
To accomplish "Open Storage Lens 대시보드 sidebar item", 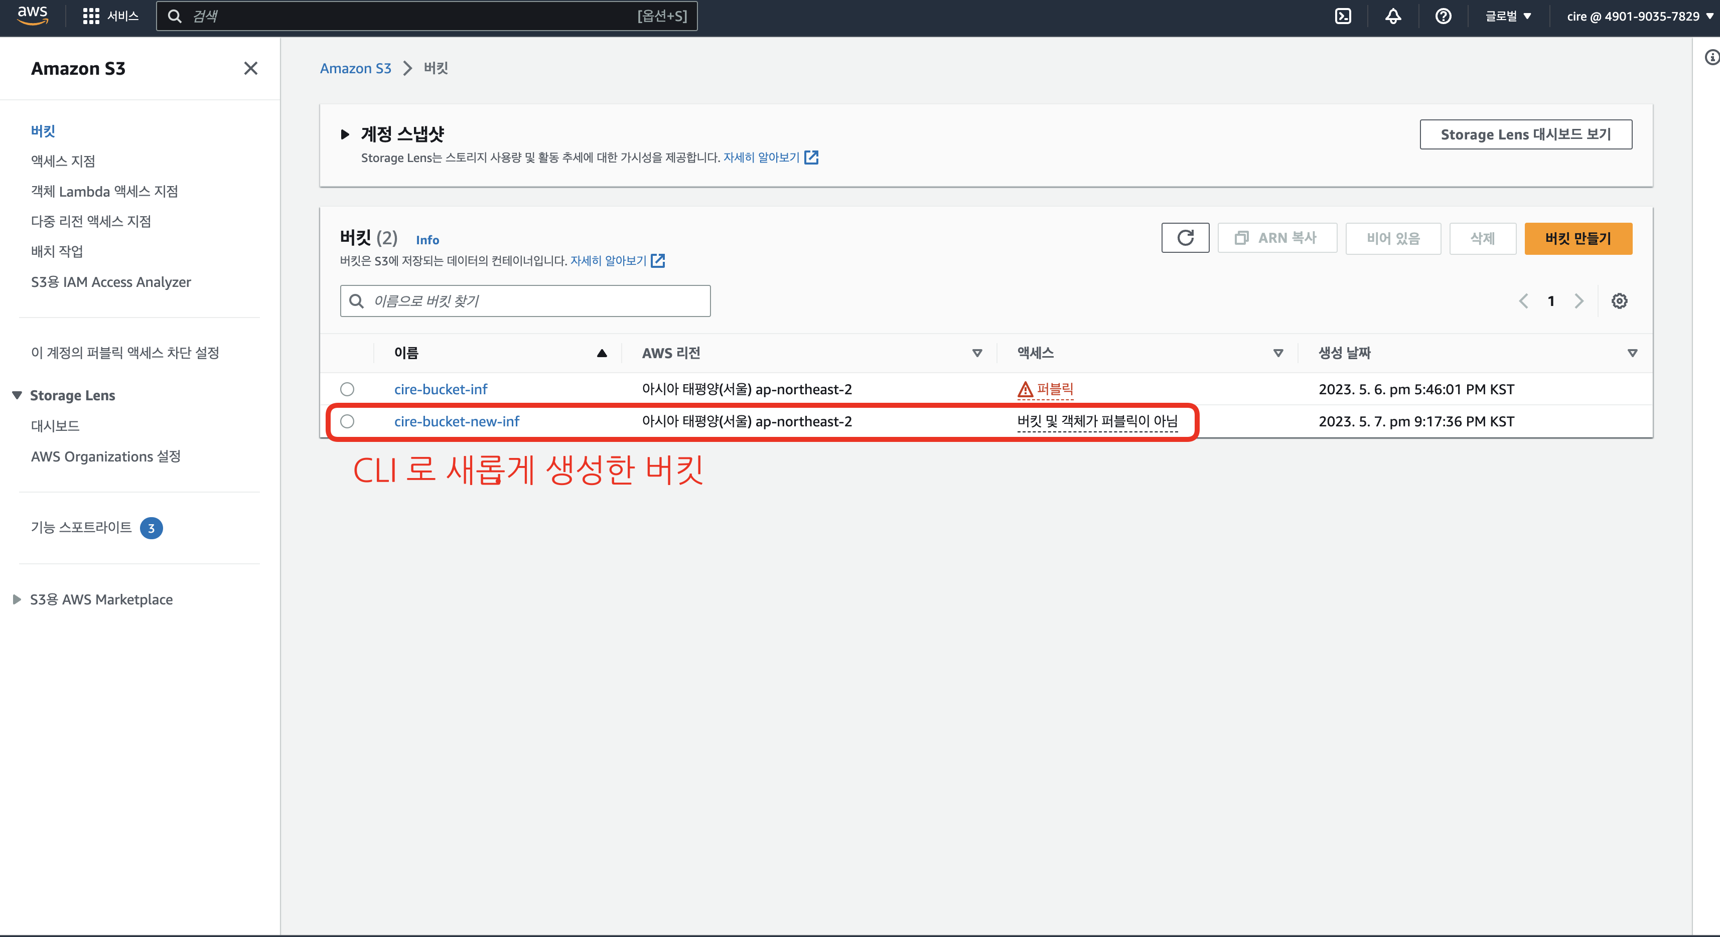I will pos(55,426).
